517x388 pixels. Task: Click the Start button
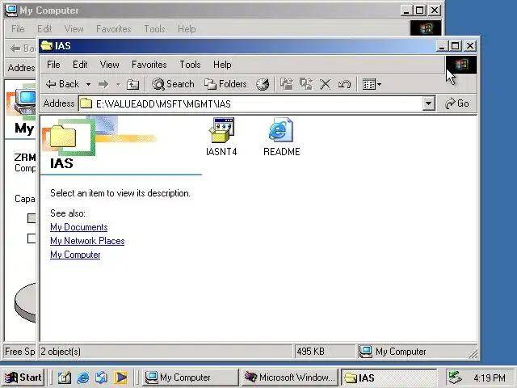[x=23, y=377]
